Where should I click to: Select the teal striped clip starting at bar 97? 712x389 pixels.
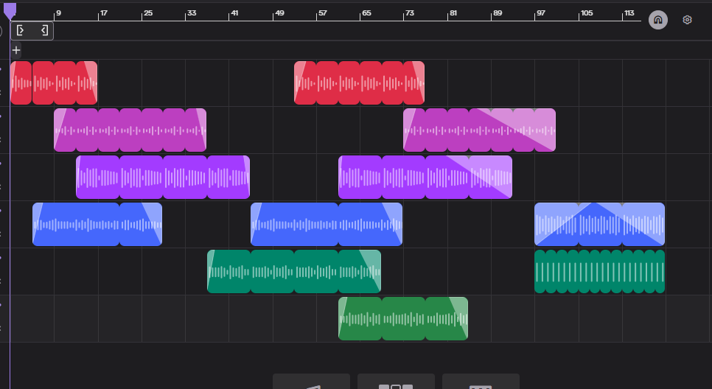click(x=599, y=272)
